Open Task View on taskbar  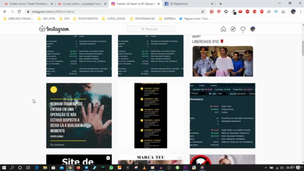click(28, 168)
